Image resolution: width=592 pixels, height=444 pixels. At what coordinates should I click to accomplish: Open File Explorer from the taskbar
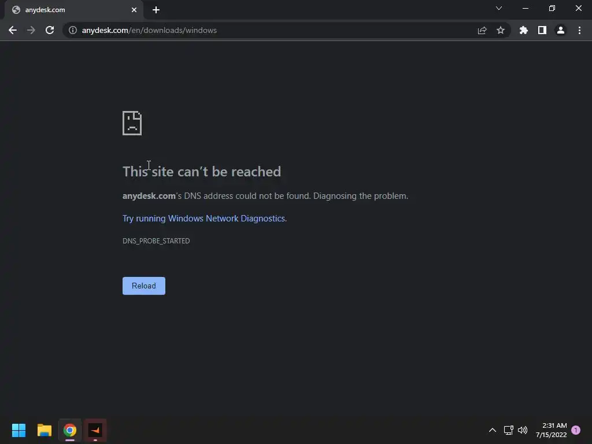pos(44,430)
